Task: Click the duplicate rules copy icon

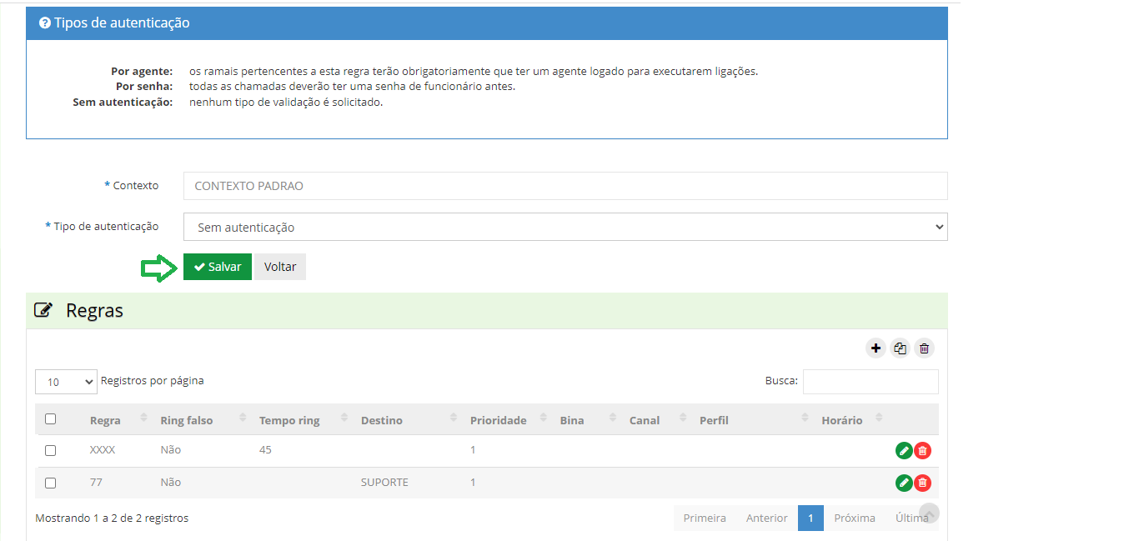Action: (900, 348)
